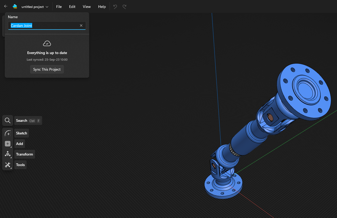Click the cloud sync status icon
Screen dimensions: 337x218
coord(47,43)
